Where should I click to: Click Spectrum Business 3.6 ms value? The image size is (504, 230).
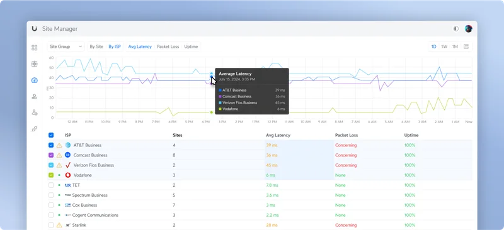pyautogui.click(x=272, y=195)
